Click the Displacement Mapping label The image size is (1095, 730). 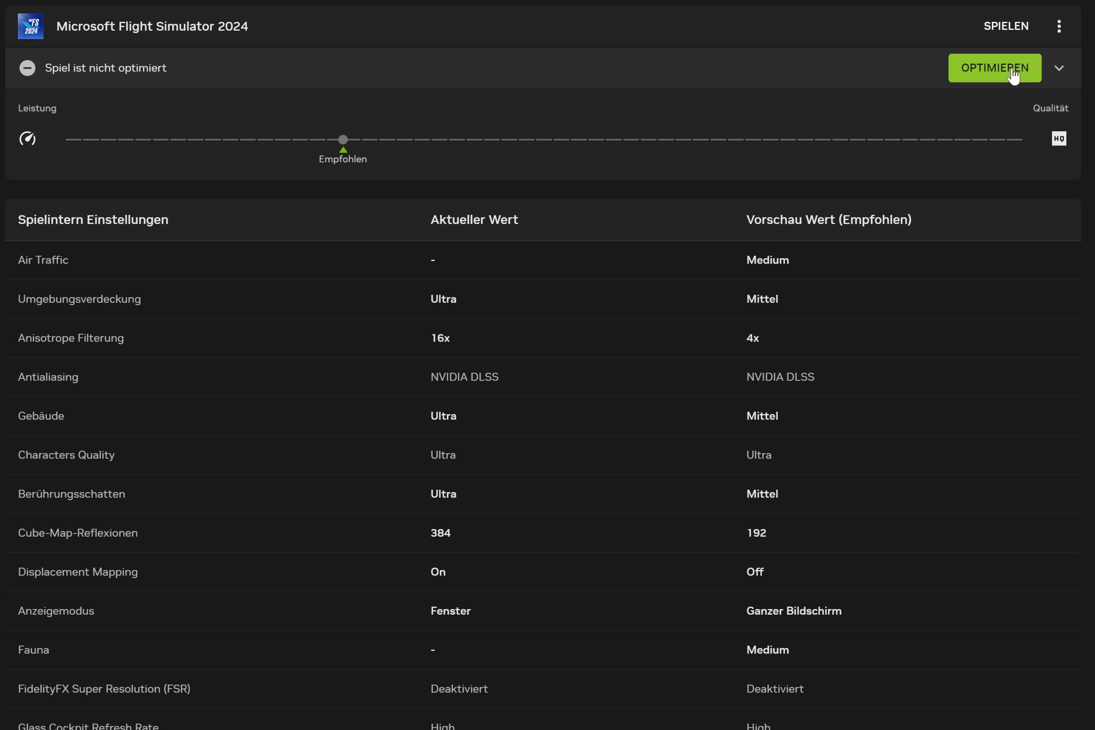coord(78,572)
